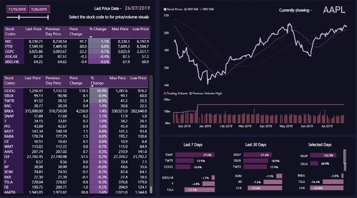This screenshot has height=198, width=357.
Task: Click the start date field 11/15/2018
Action: [17, 9]
